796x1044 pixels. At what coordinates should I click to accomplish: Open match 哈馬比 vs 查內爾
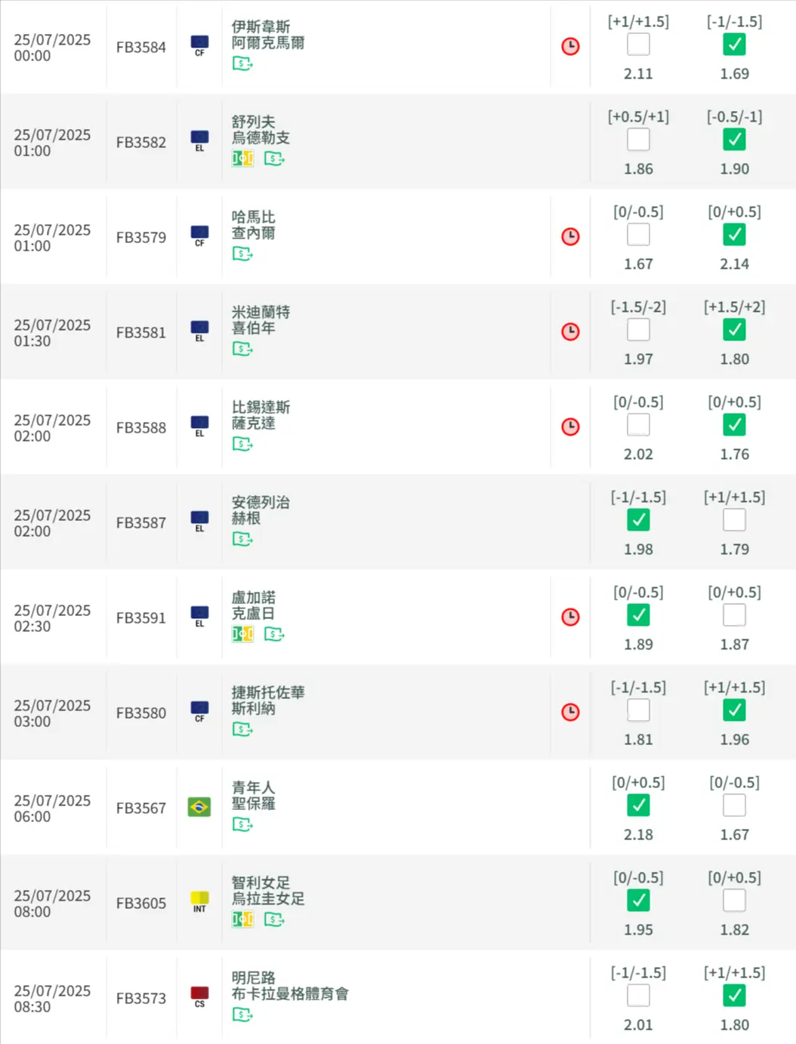(253, 225)
